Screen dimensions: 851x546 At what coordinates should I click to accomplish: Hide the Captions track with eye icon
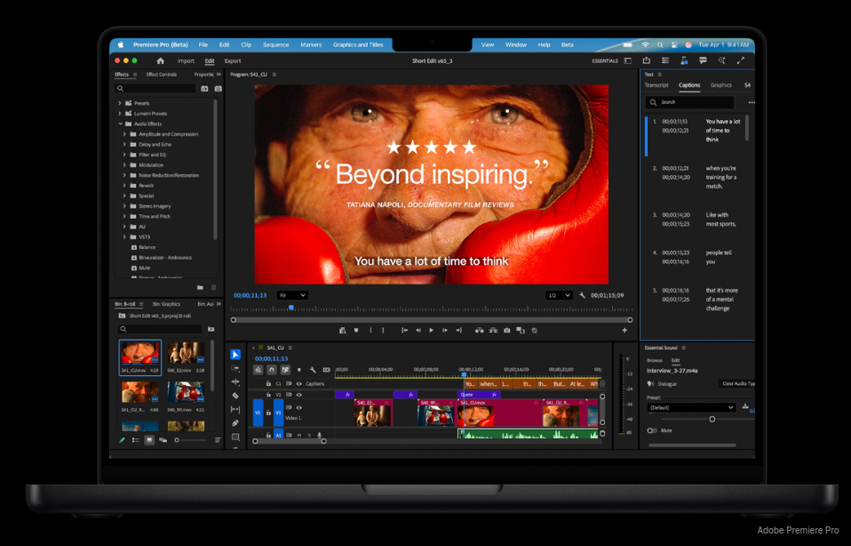tap(298, 383)
